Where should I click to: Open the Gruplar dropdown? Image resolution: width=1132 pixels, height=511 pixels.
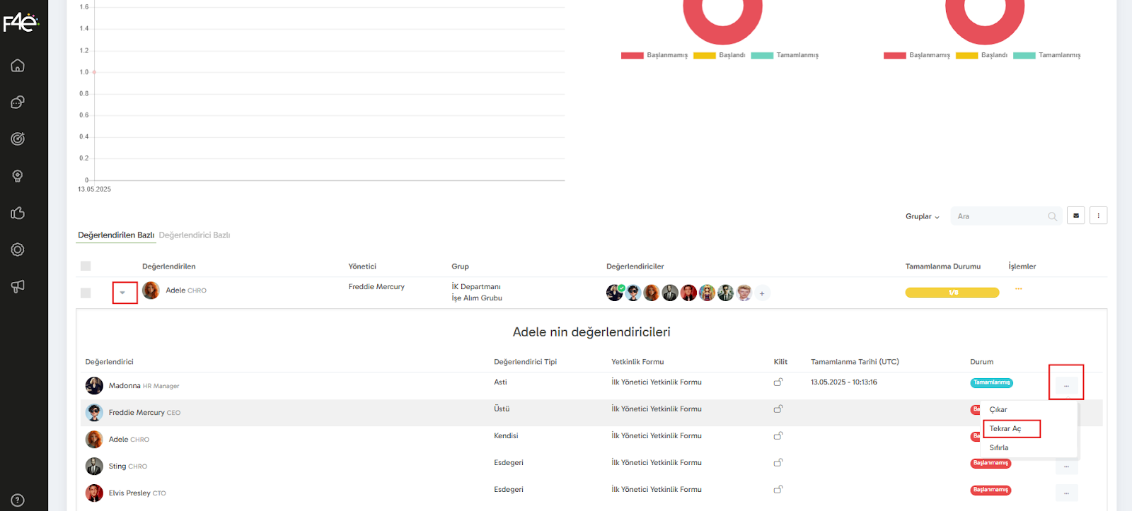click(922, 216)
